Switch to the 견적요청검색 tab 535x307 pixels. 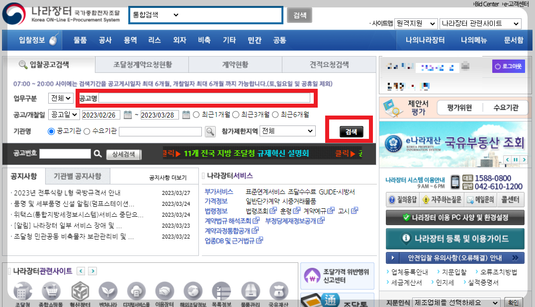(x=329, y=64)
